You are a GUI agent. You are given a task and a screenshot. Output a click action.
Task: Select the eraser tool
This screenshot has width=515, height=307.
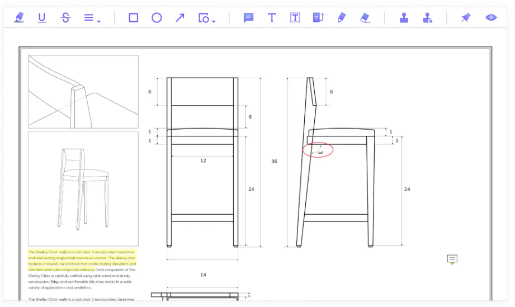pyautogui.click(x=365, y=18)
